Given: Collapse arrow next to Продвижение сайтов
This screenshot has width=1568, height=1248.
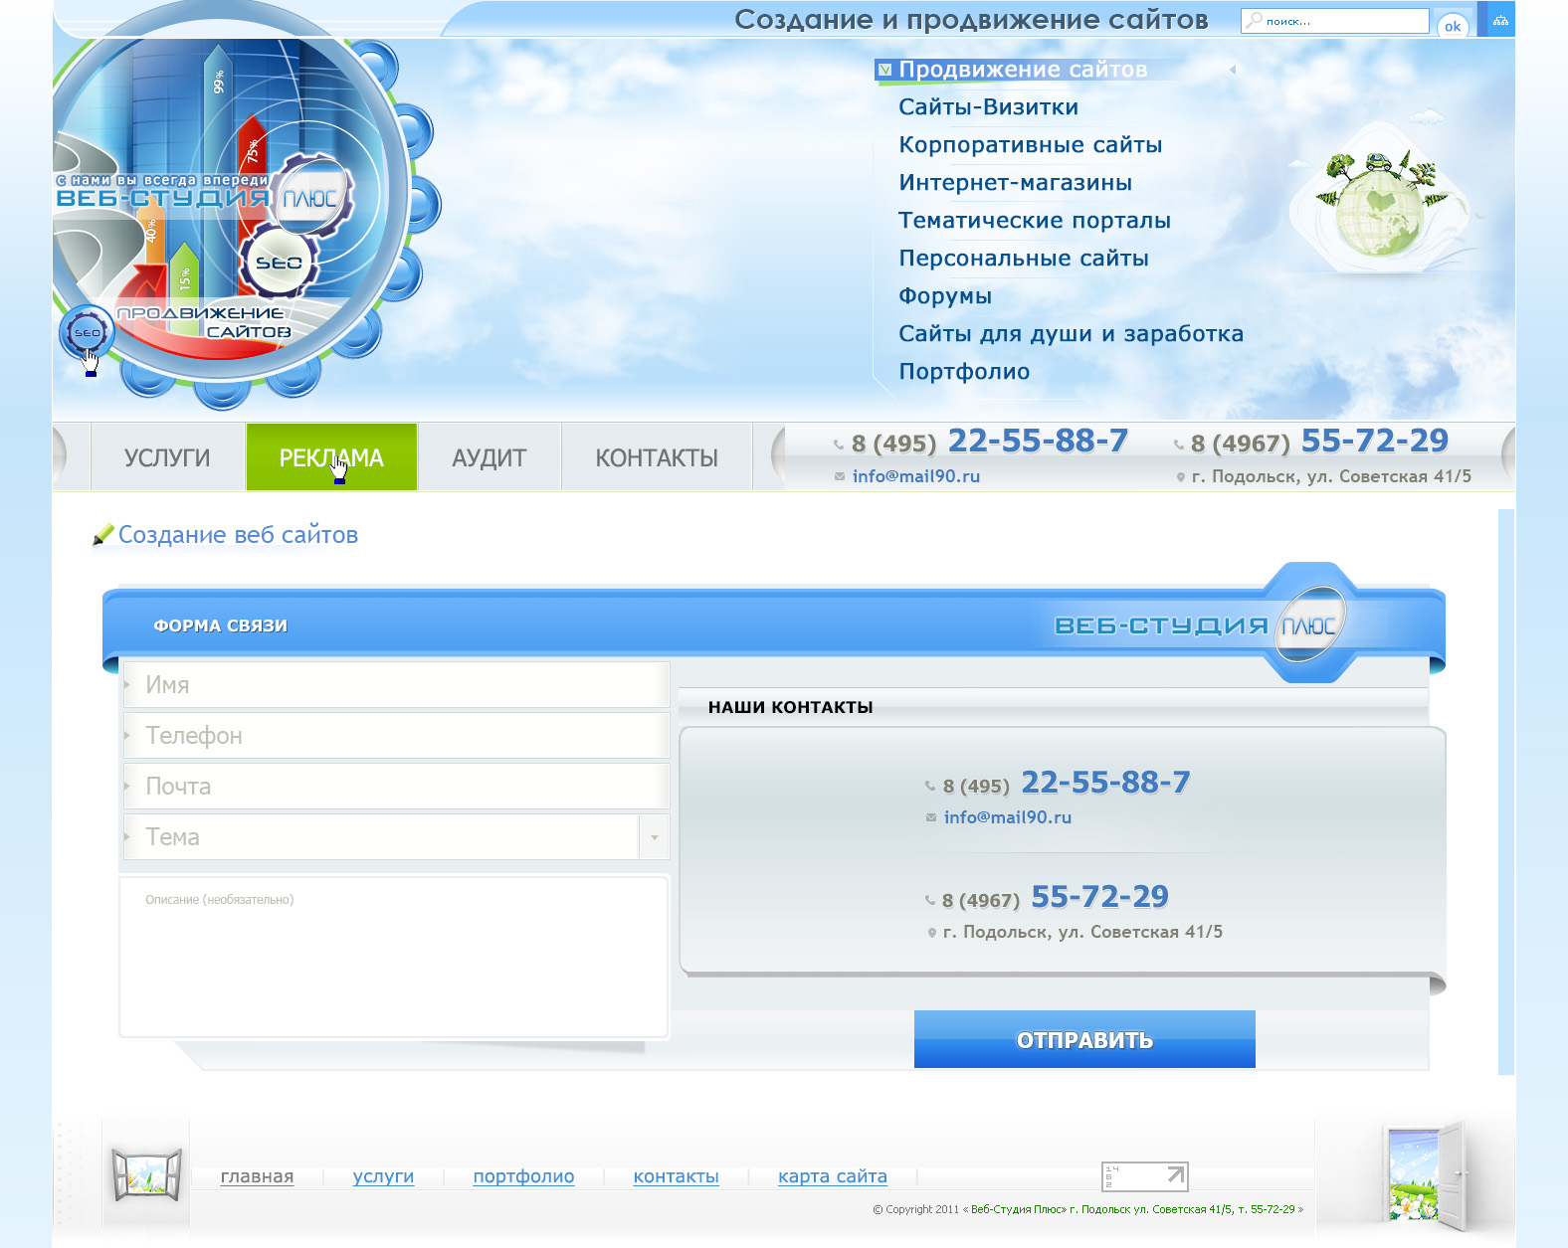Looking at the screenshot, I should [x=1233, y=70].
